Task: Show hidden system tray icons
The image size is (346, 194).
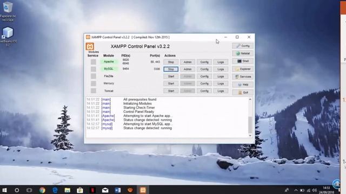Action: click(x=296, y=190)
